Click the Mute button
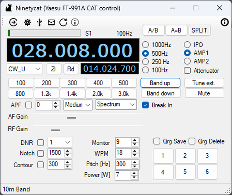The image size is (232, 195). 204,93
